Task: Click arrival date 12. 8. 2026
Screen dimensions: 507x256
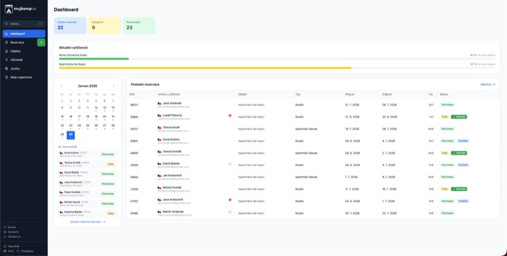Action: click(352, 117)
